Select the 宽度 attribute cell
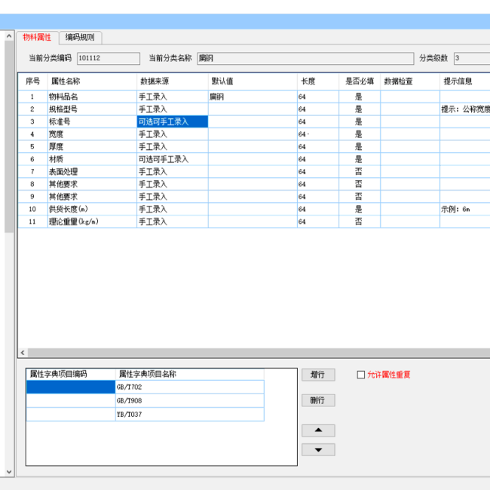The width and height of the screenshot is (490, 490). [92, 134]
